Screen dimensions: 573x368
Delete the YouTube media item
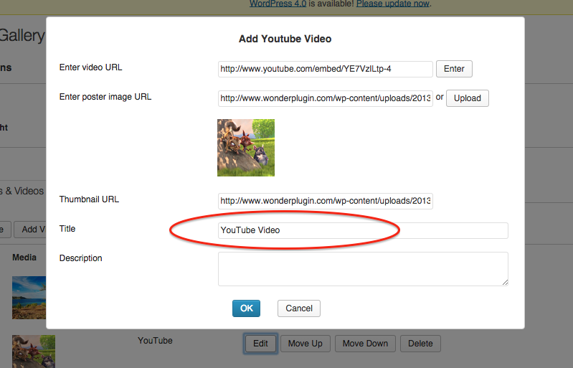point(420,344)
